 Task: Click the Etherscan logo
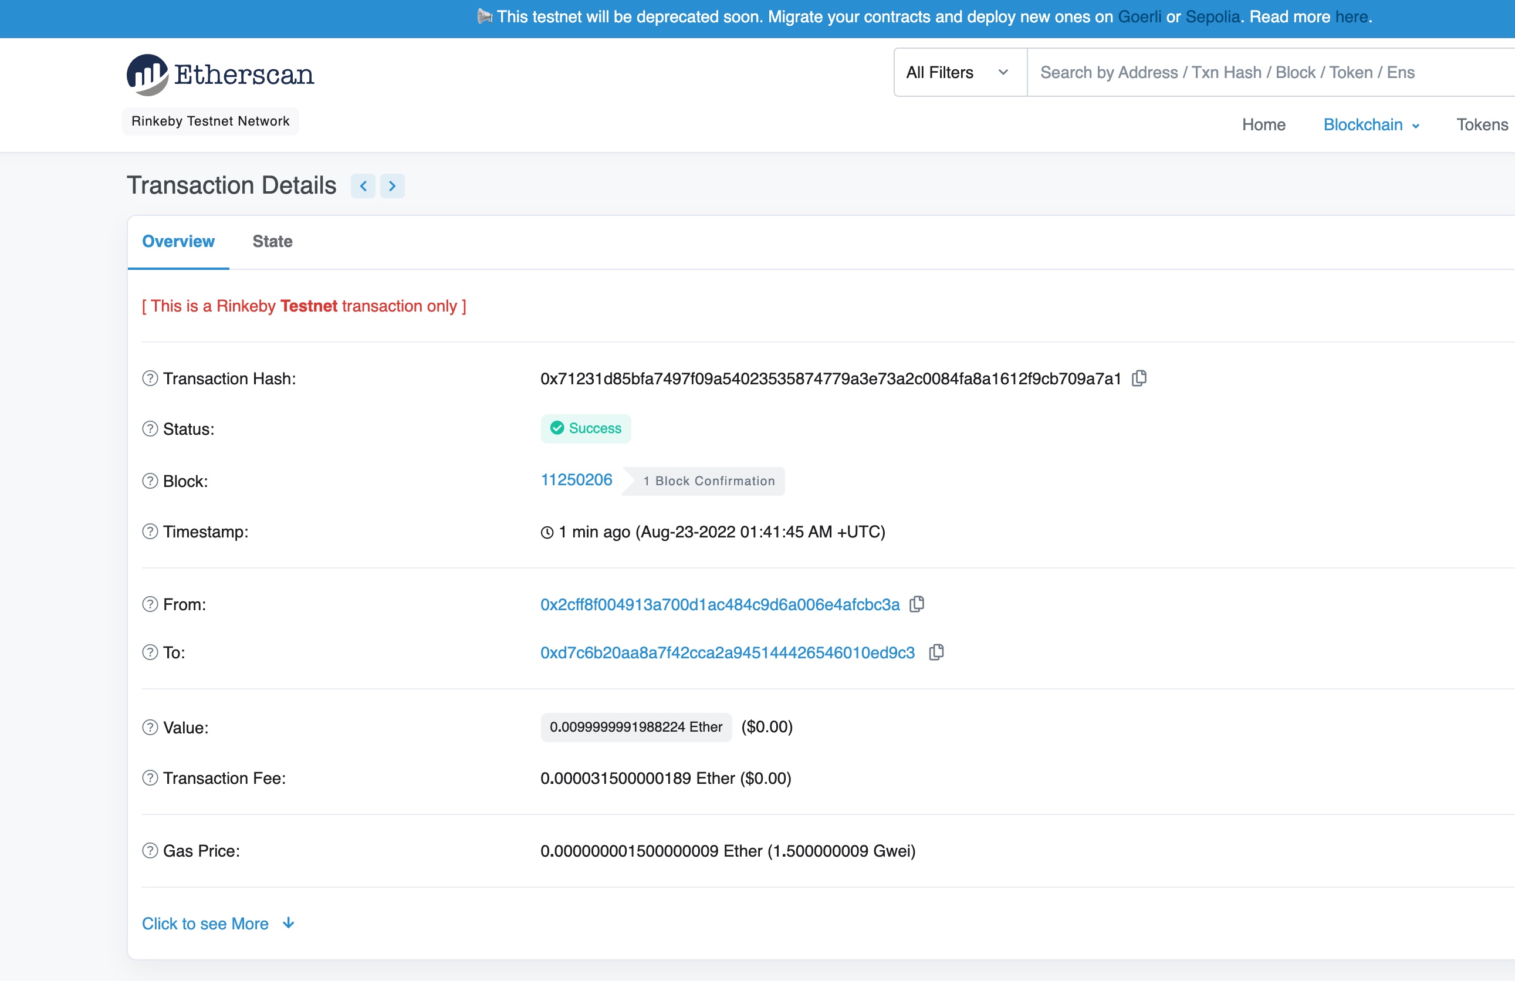(x=220, y=75)
